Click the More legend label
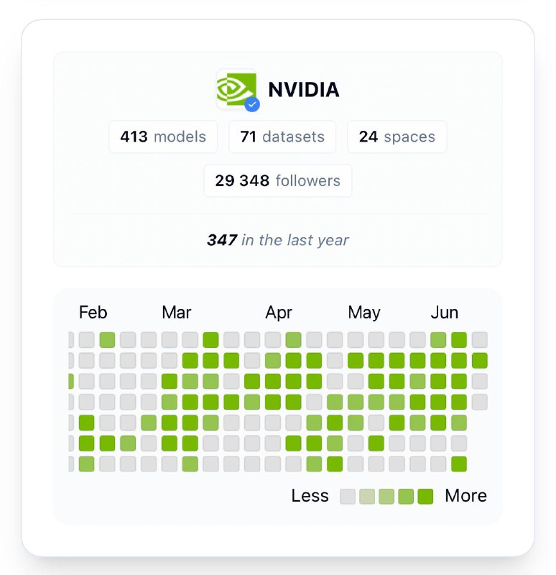 [465, 496]
